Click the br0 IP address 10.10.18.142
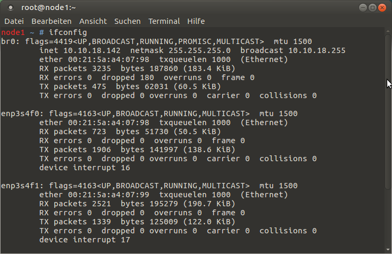The width and height of the screenshot is (392, 254). [91, 50]
